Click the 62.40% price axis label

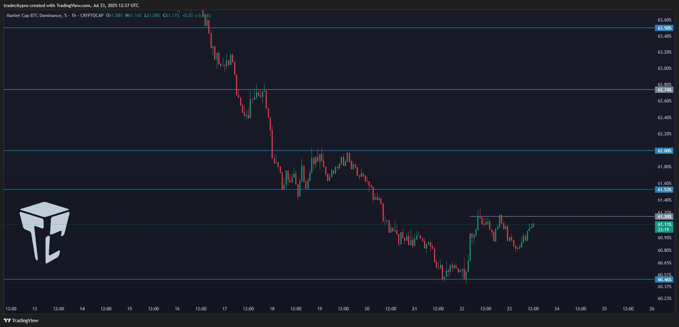pyautogui.click(x=664, y=118)
